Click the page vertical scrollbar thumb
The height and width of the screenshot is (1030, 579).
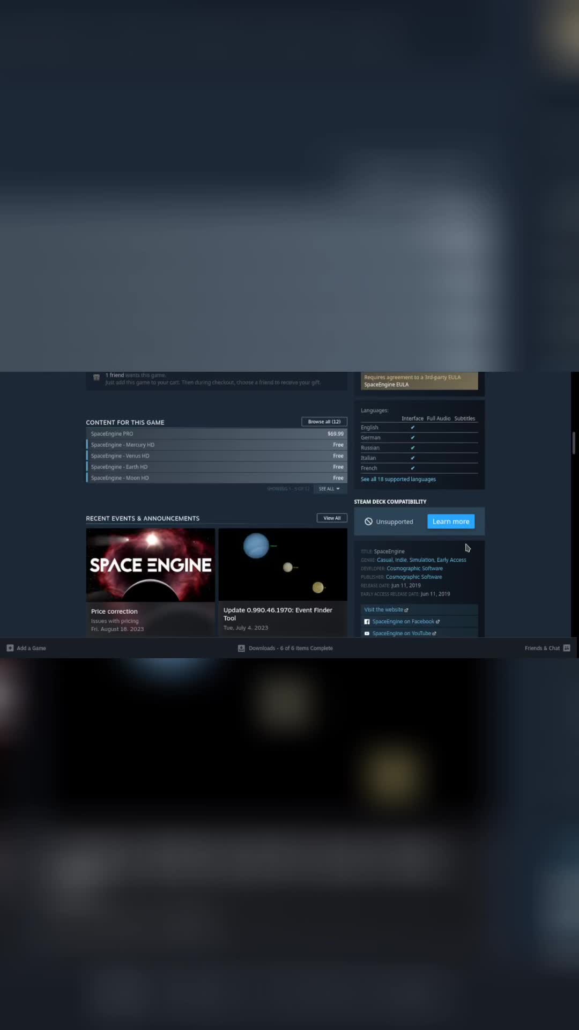pos(574,443)
